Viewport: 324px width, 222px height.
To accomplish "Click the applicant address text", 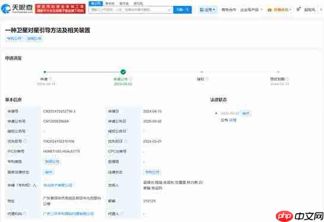I will 72,201.
